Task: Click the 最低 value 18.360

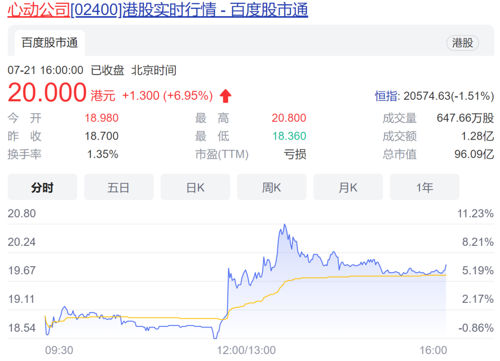Action: (x=289, y=136)
